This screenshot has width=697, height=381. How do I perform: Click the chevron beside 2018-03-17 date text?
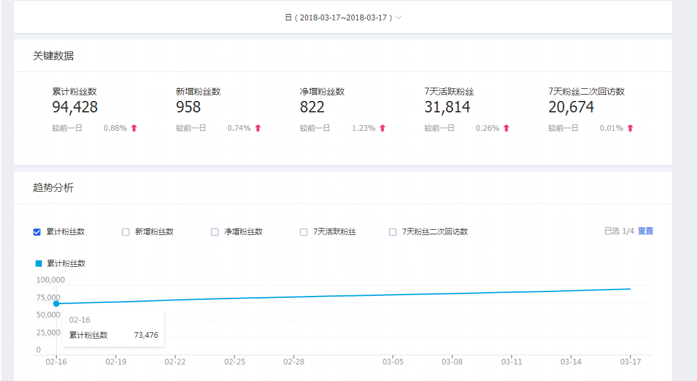tap(398, 18)
